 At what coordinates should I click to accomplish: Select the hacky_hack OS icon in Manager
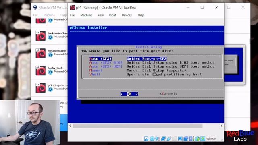click(40, 70)
